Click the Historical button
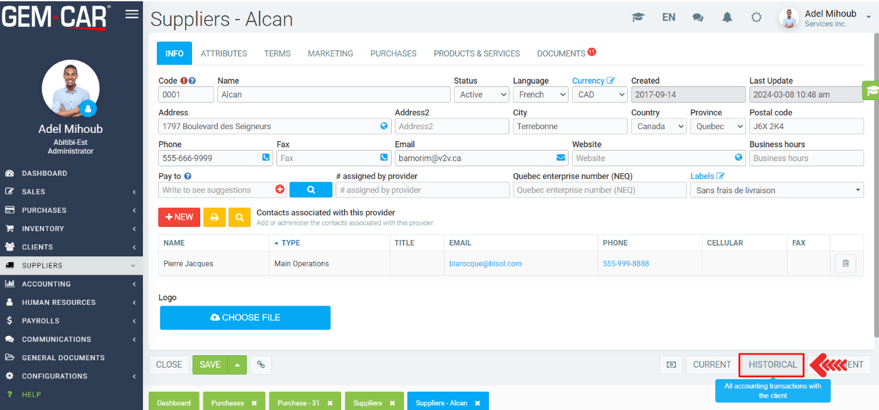 point(772,365)
